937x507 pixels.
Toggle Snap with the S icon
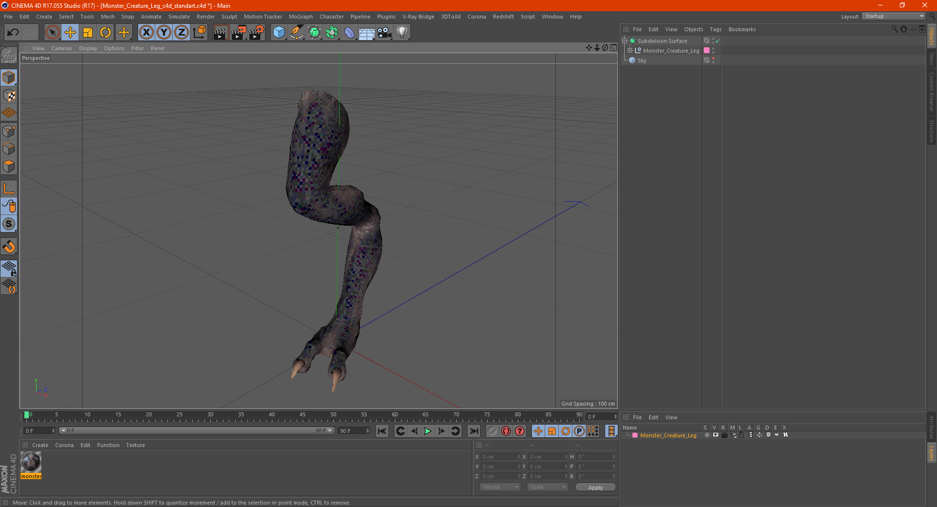coord(9,224)
